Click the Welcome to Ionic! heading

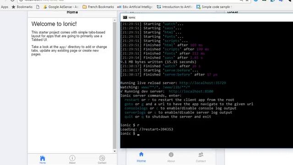(x=54, y=24)
